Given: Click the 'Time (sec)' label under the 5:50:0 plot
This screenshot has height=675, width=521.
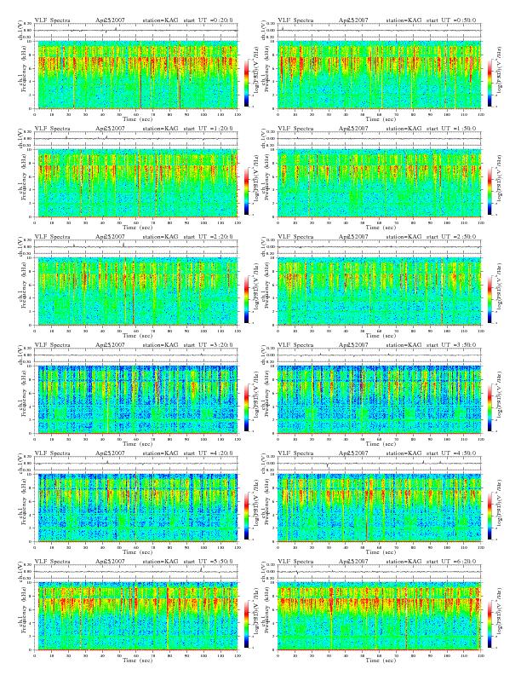Looking at the screenshot, I should pos(137,660).
